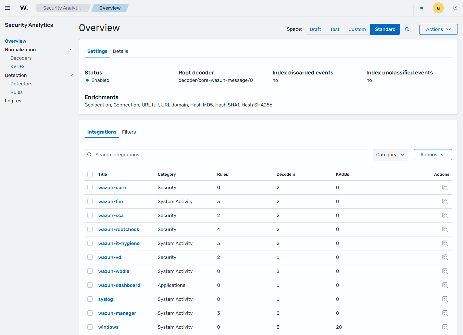Screen dimensions: 463x335
Task: Inspect wazuh-sca row details icon
Action: coord(445,215)
